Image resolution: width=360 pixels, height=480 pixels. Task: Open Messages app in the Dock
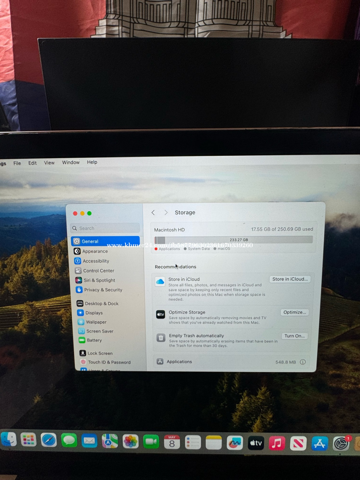click(x=69, y=441)
